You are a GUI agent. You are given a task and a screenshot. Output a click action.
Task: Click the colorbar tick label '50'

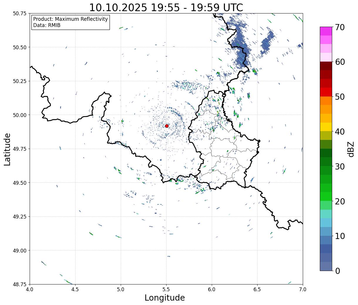click(x=339, y=97)
